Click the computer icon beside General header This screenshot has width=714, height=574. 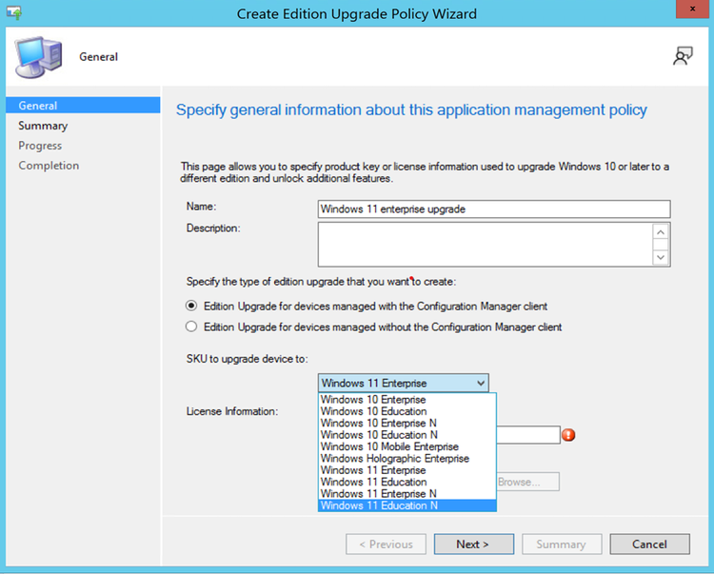[x=38, y=57]
